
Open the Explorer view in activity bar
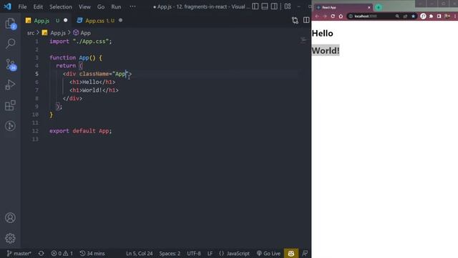click(x=10, y=23)
